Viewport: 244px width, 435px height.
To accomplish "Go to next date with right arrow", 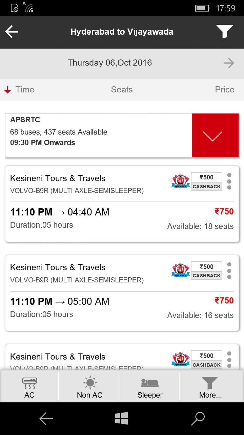I will pyautogui.click(x=229, y=63).
